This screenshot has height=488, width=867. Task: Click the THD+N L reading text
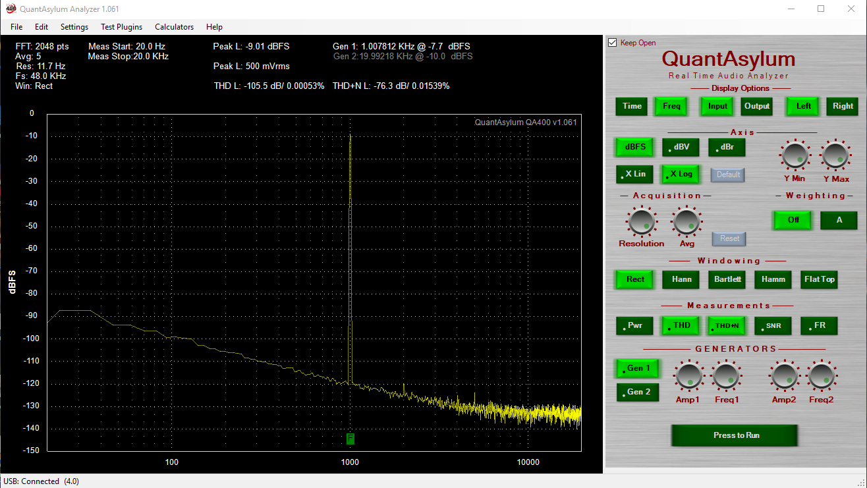[391, 86]
